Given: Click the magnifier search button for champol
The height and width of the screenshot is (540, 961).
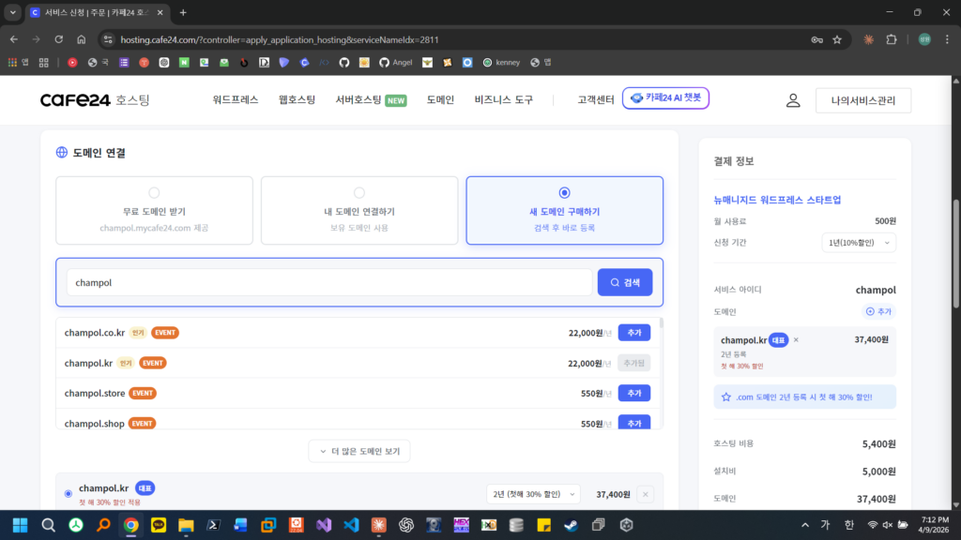Looking at the screenshot, I should [624, 282].
